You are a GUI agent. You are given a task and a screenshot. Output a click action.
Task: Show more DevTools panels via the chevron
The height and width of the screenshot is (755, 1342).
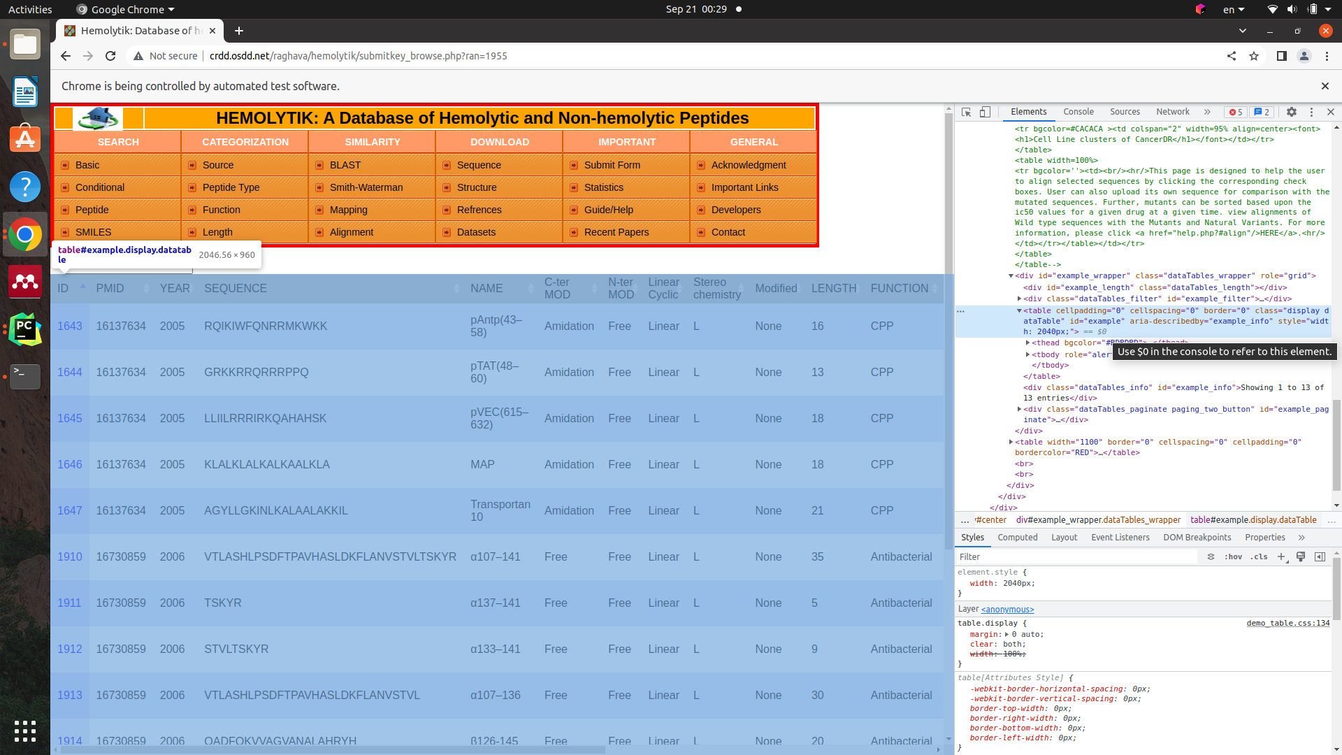[1207, 112]
